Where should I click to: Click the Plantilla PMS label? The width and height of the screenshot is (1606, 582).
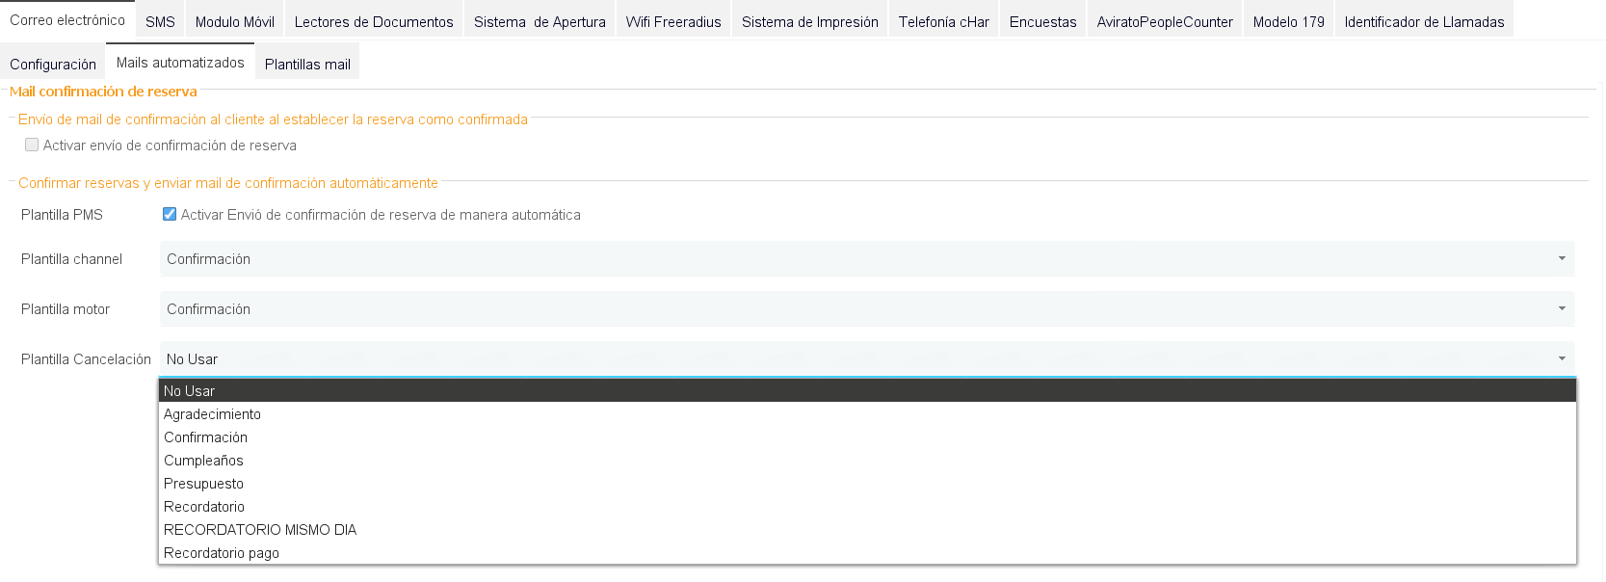[x=62, y=214]
